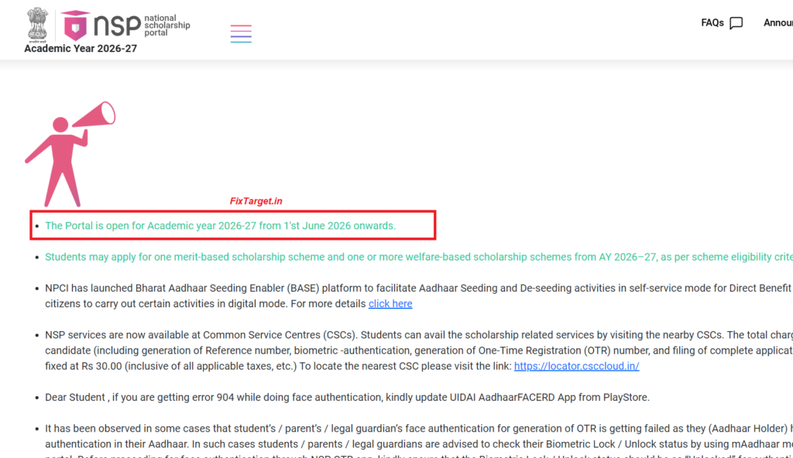Click the NPCI Bharat Aadhaar Seeding Enabler notice
Viewport: 793px width, 458px height.
click(x=419, y=296)
